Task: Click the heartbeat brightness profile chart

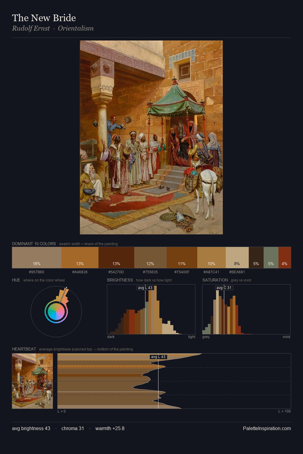Action: click(x=174, y=381)
